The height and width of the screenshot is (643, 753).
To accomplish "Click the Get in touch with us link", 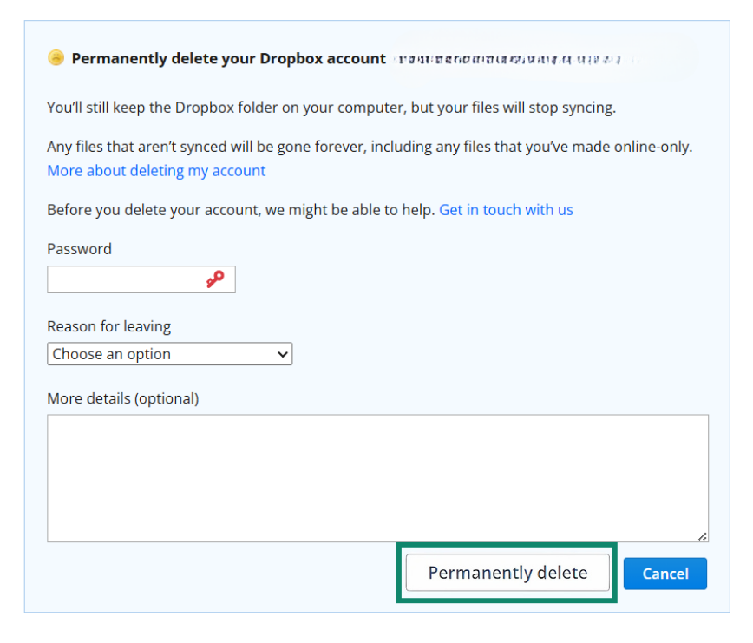I will point(506,209).
